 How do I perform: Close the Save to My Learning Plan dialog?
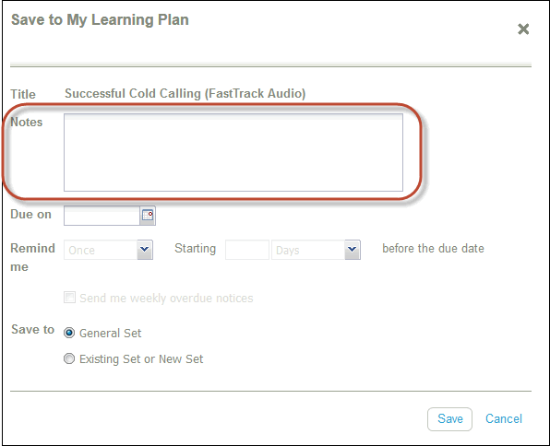(x=523, y=29)
